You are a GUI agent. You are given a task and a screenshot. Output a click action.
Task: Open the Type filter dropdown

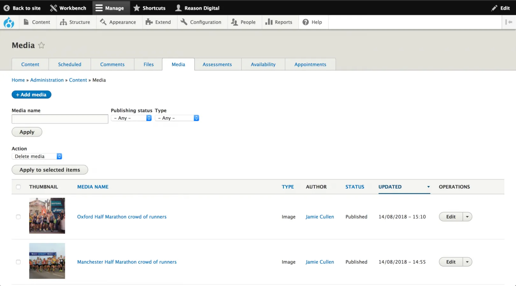(x=177, y=118)
